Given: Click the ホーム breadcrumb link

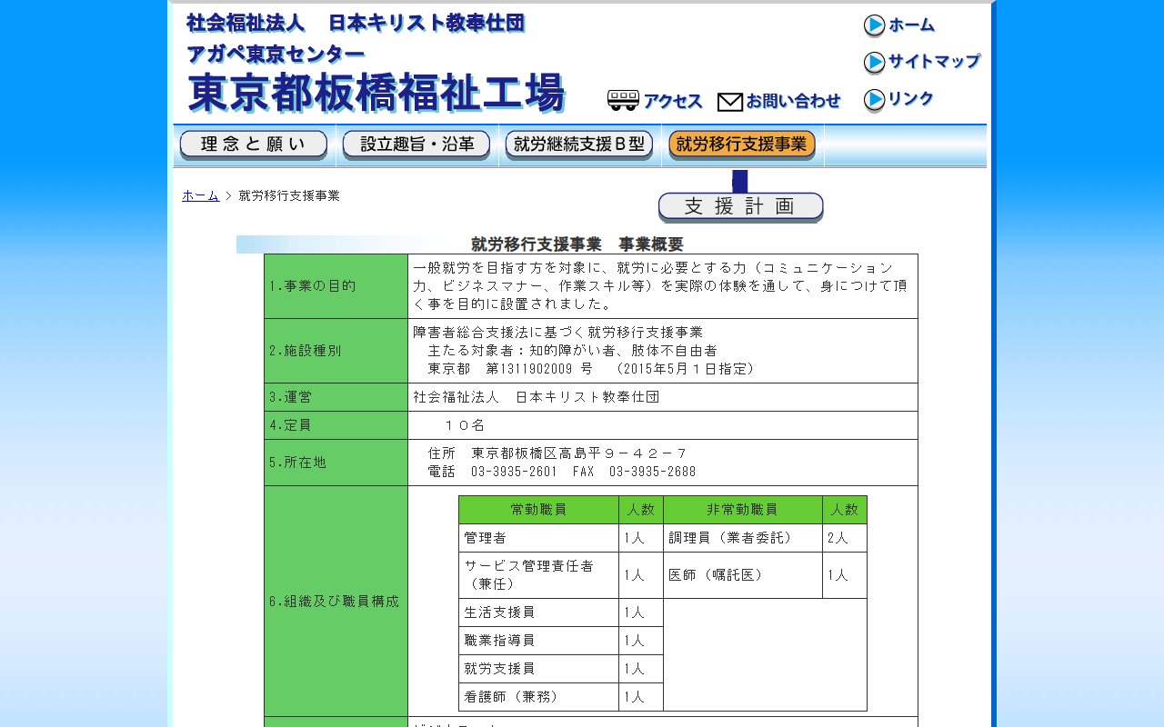Looking at the screenshot, I should click(200, 195).
